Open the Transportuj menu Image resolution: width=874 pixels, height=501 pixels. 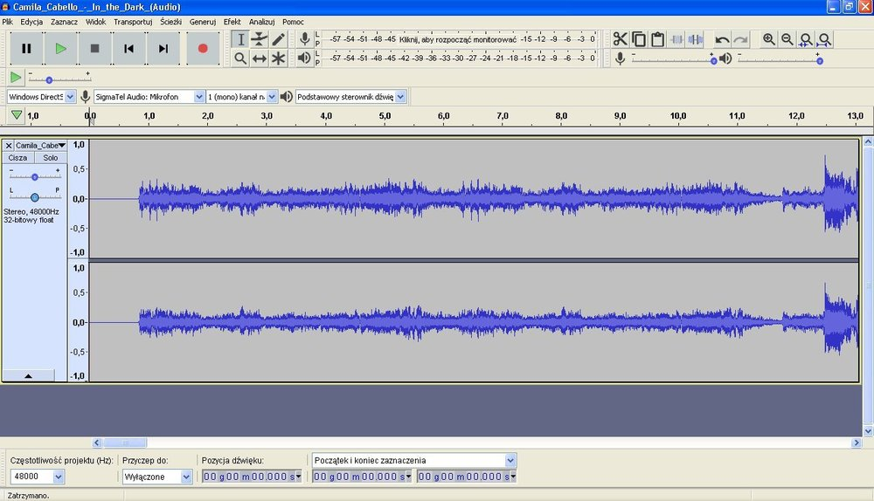[133, 22]
